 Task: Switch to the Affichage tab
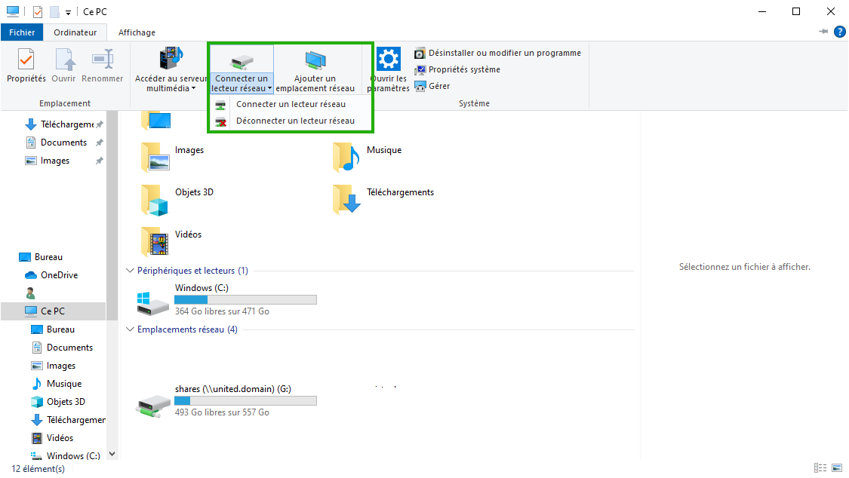click(137, 32)
